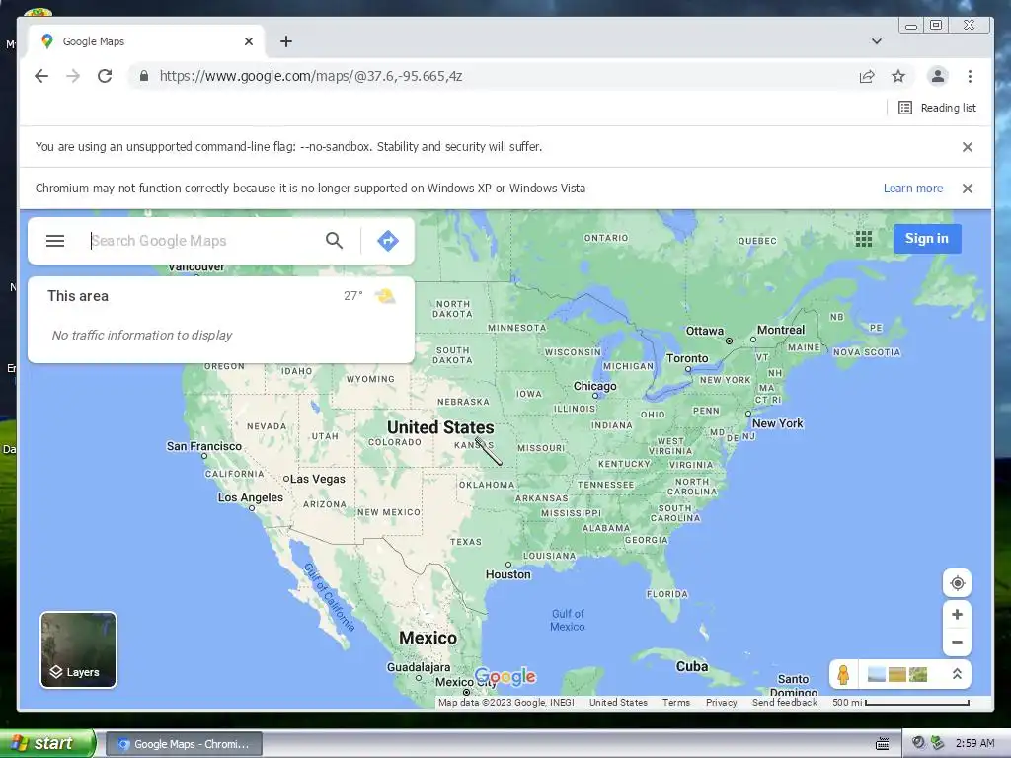Open the Chromium profile avatar
Viewport: 1011px width, 758px height.
pos(938,76)
